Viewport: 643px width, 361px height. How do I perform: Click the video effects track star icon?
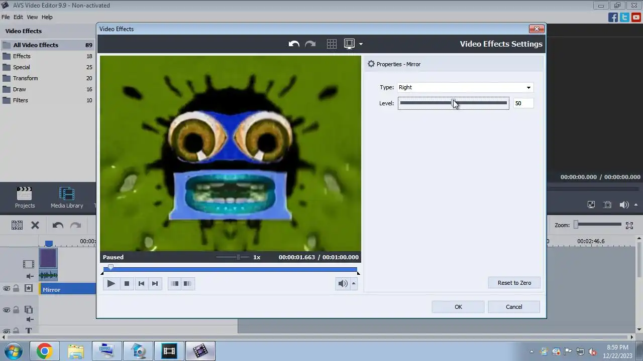pos(29,289)
